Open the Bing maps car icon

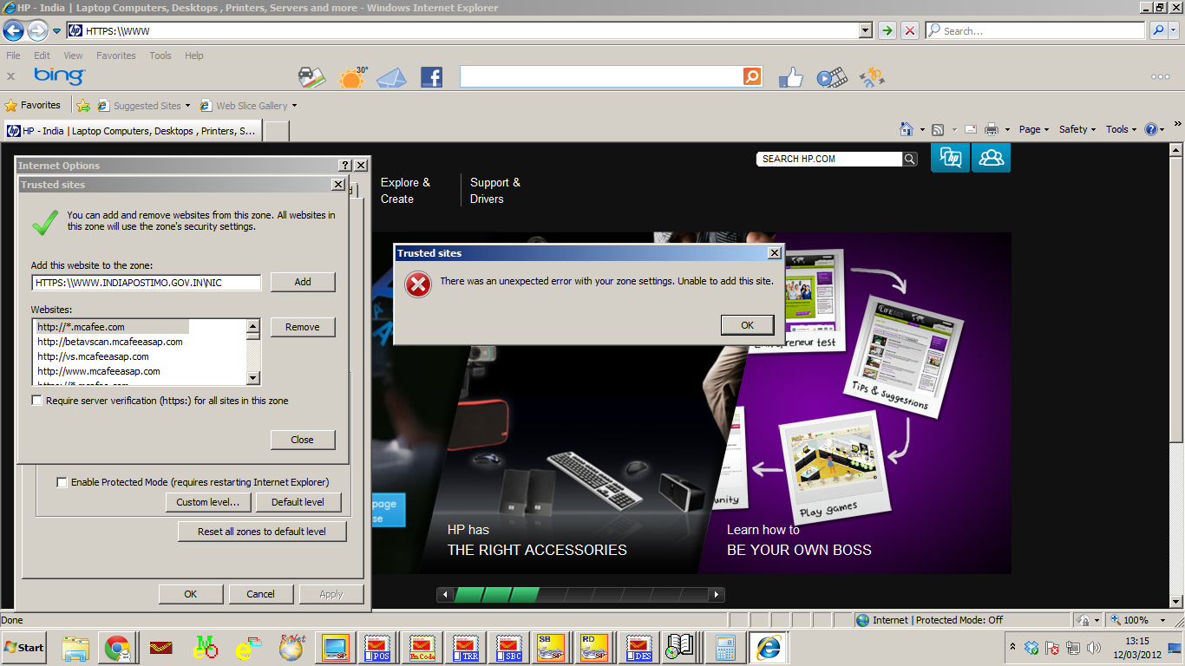pos(311,77)
